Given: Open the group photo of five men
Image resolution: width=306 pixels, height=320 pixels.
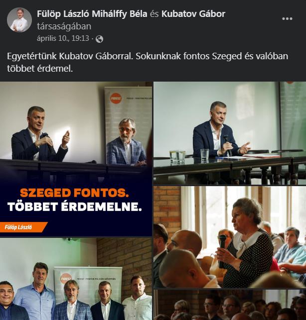Looking at the screenshot, I should (76, 279).
